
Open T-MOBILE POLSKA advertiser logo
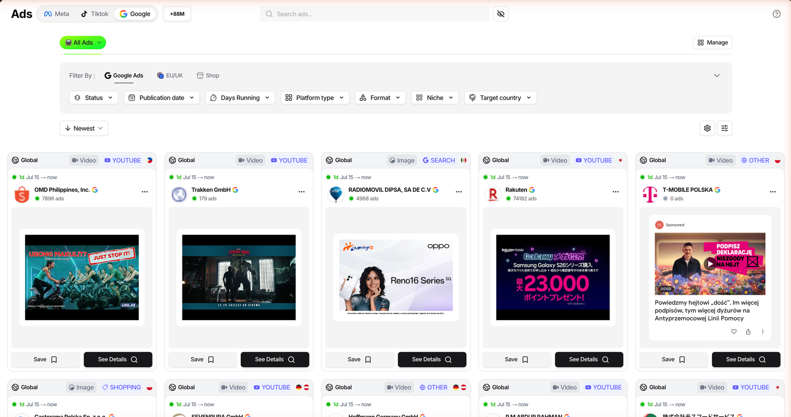(x=650, y=194)
